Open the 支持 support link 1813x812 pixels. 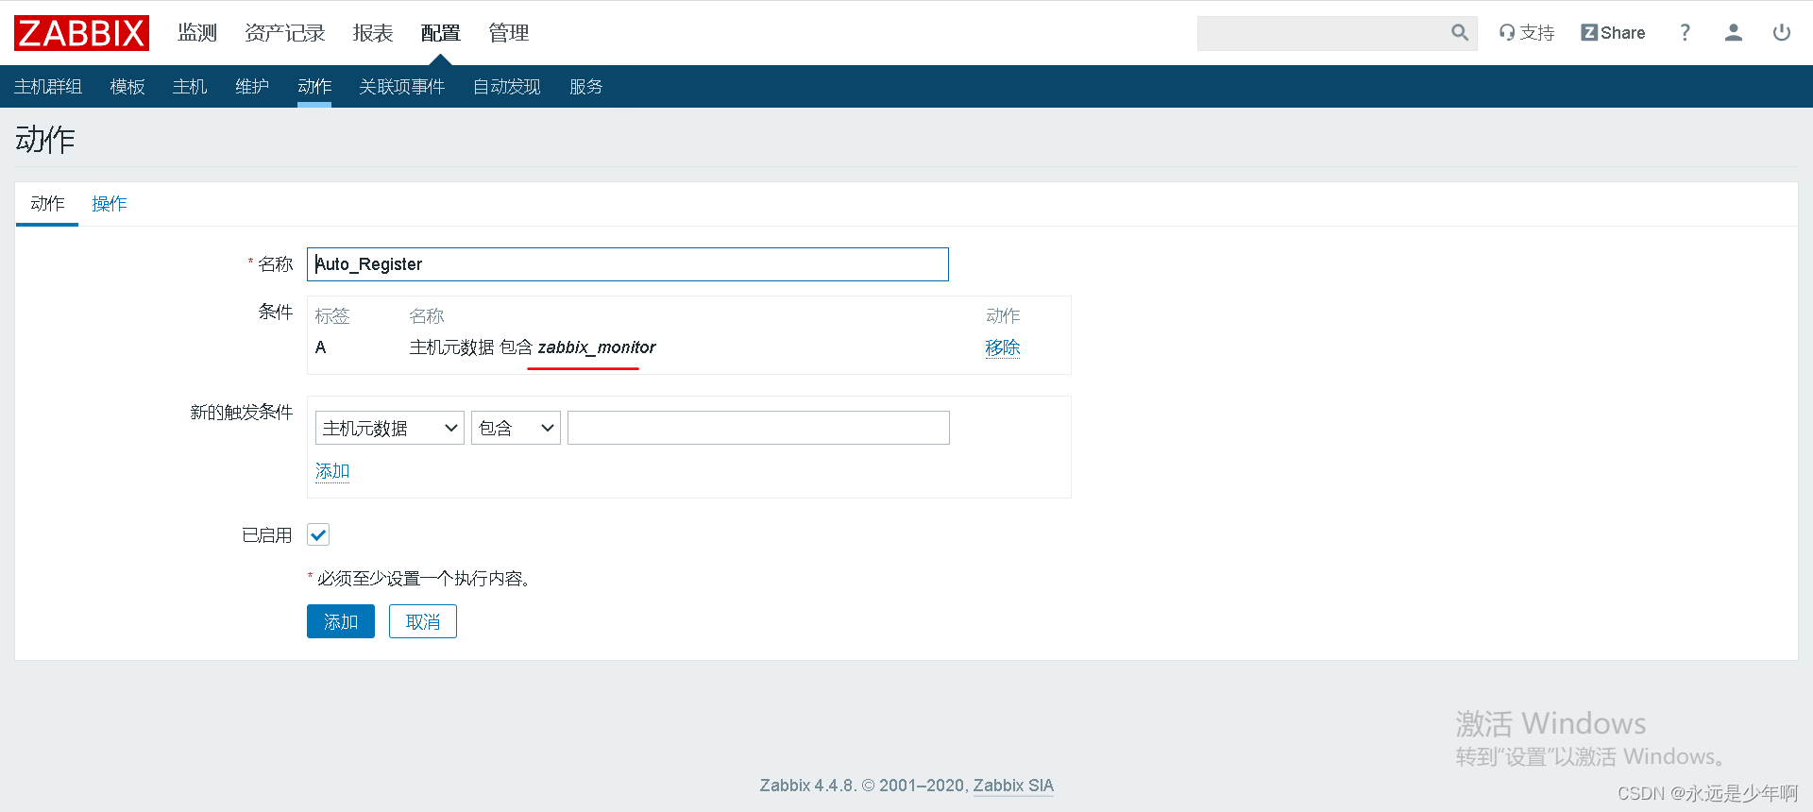click(x=1526, y=33)
